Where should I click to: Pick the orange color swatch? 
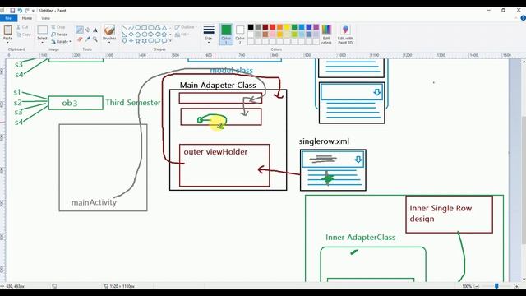(279, 27)
